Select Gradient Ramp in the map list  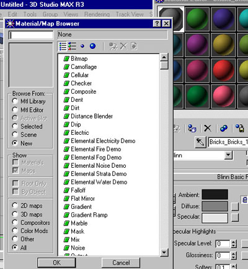tap(89, 215)
